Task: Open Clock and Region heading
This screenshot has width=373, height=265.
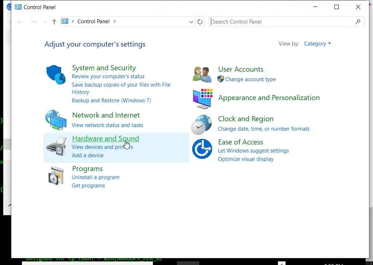Action: [246, 119]
